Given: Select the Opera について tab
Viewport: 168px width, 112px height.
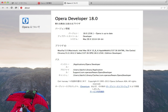Looking at the screenshot, I should [x=76, y=3].
